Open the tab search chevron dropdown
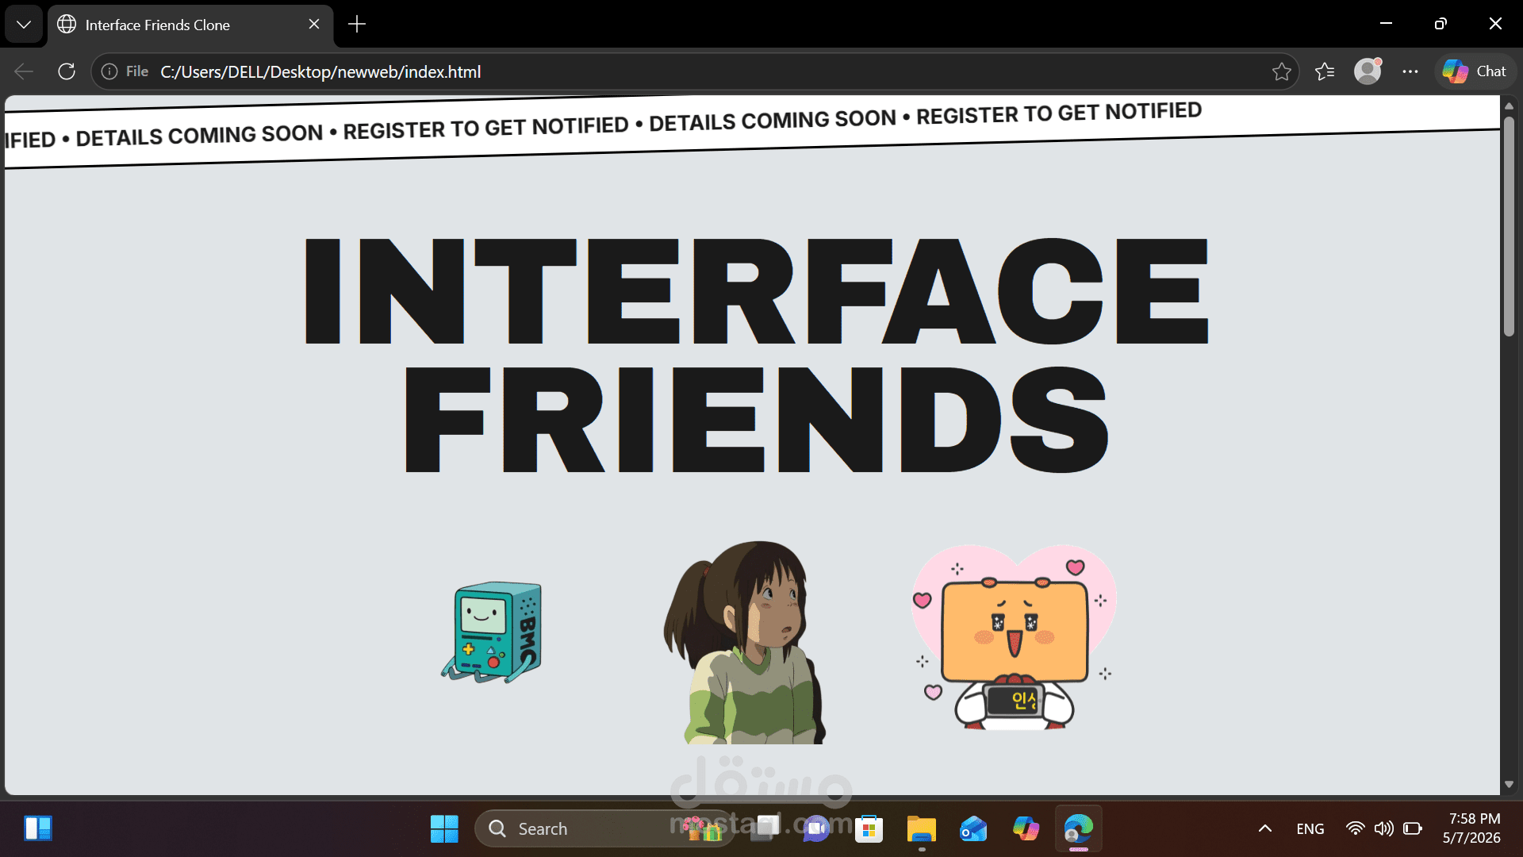The width and height of the screenshot is (1523, 857). pyautogui.click(x=24, y=25)
